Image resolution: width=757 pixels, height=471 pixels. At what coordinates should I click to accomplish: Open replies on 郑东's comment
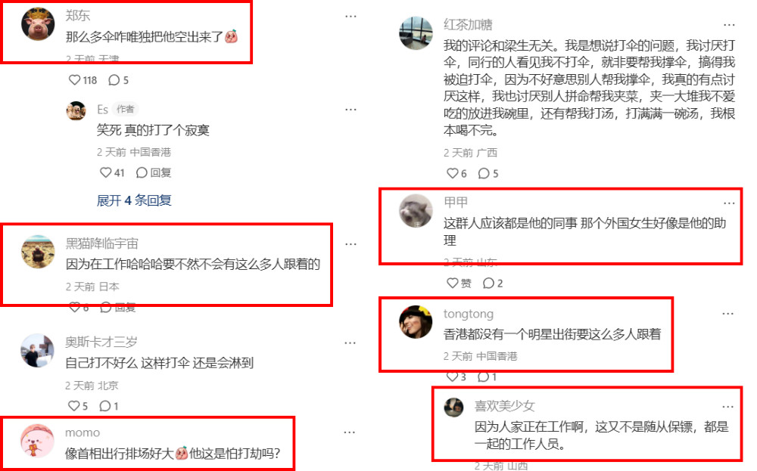119,80
